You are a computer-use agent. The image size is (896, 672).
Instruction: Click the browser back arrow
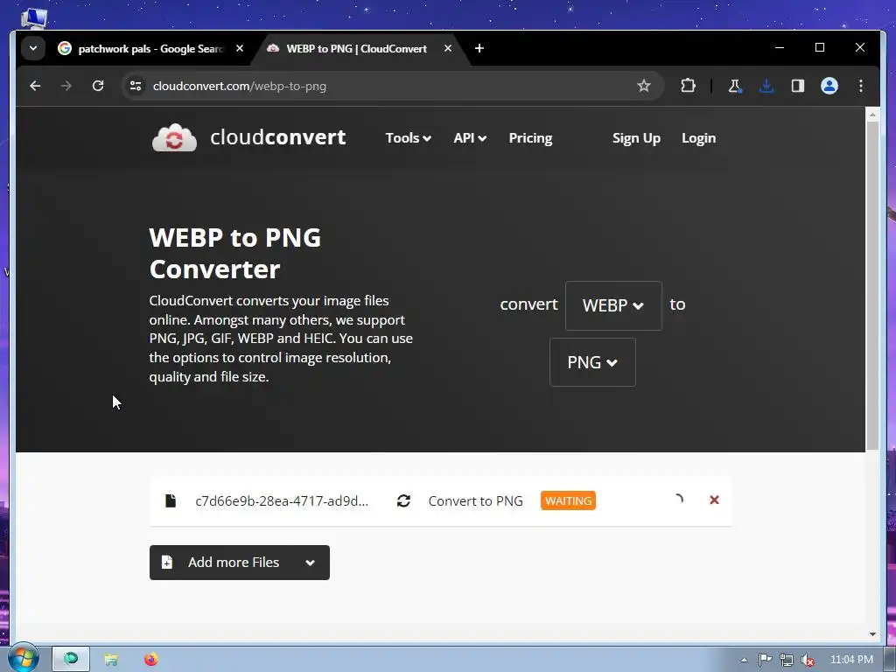pos(35,86)
